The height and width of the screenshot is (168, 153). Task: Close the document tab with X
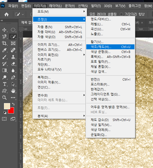pyautogui.click(x=142, y=23)
